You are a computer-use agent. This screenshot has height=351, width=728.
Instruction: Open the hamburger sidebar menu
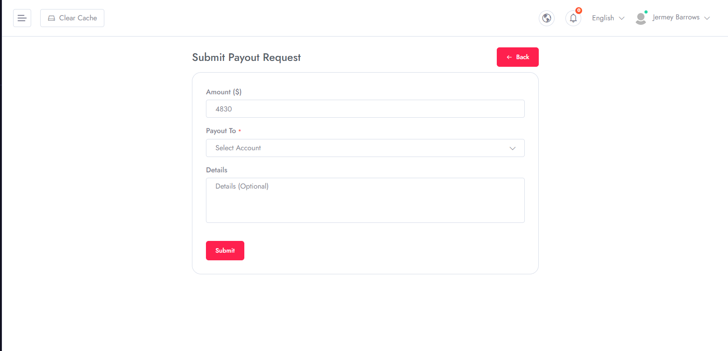pyautogui.click(x=22, y=18)
